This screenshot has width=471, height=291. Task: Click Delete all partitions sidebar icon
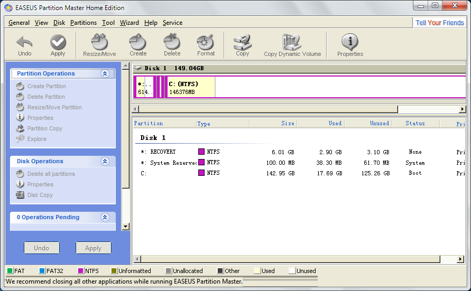(20, 174)
